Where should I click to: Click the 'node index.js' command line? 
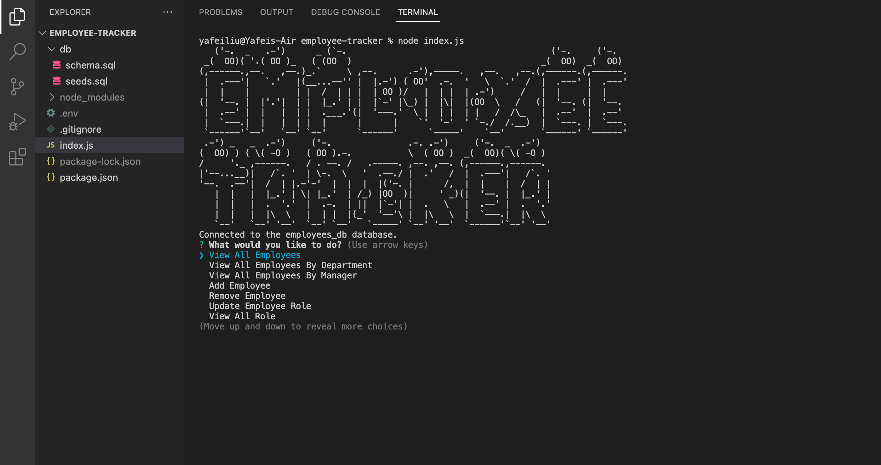click(431, 41)
